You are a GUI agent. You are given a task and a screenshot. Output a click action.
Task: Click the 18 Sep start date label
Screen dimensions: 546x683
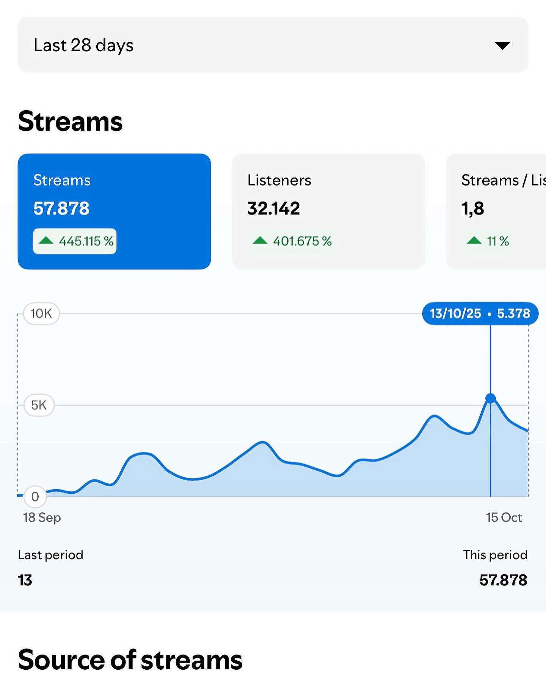(42, 517)
